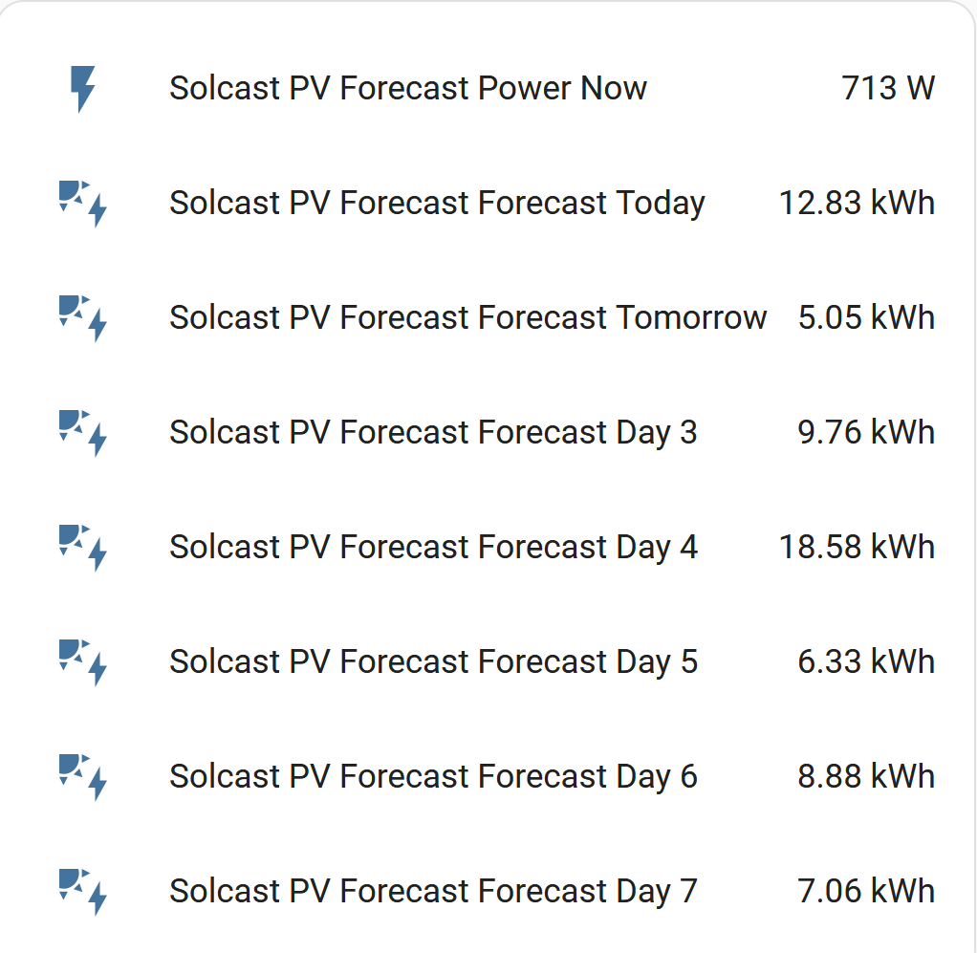Open Solcast PV Forecast Power Now entity
Image resolution: width=977 pixels, height=953 pixels.
[x=408, y=88]
